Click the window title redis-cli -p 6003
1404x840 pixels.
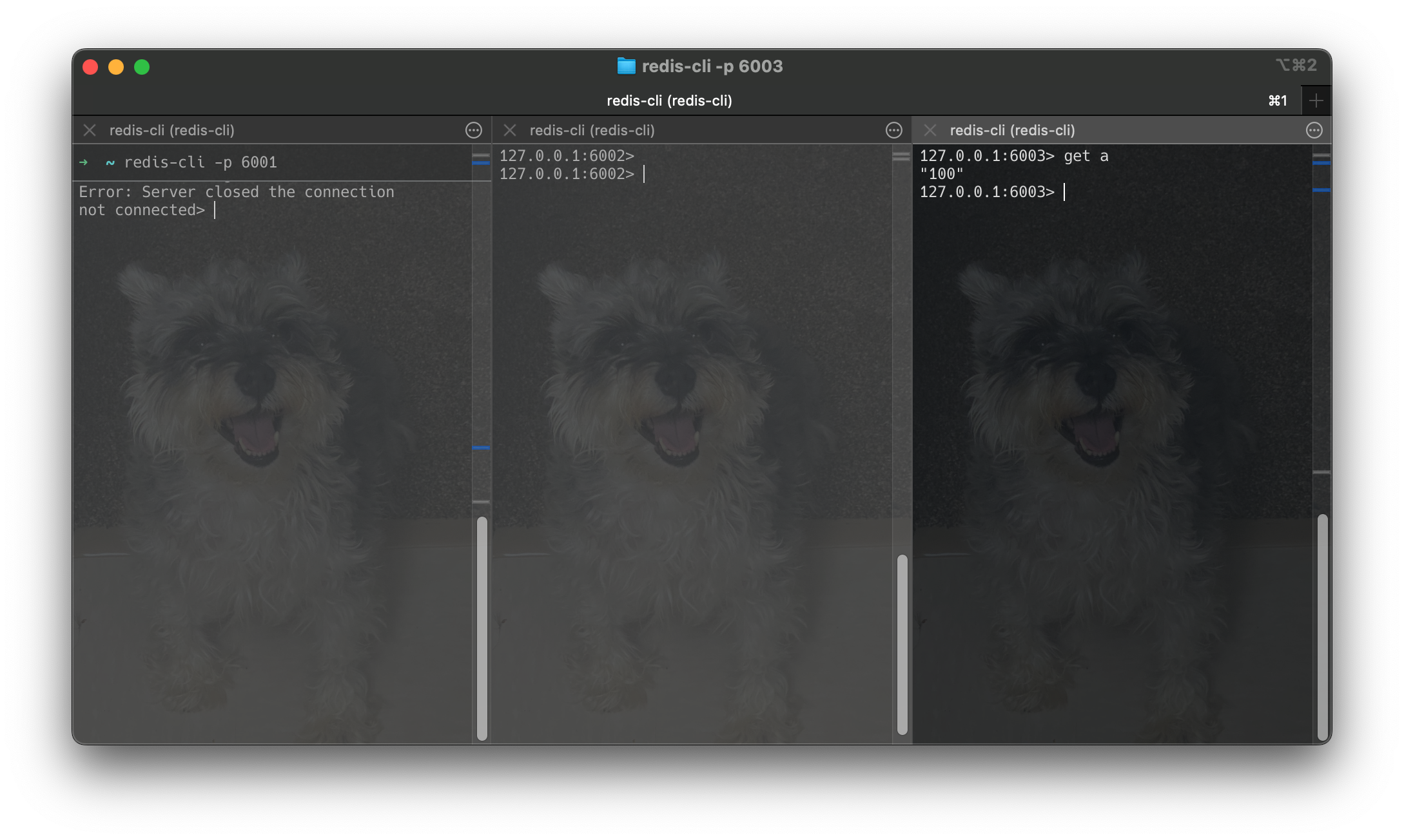tap(713, 65)
